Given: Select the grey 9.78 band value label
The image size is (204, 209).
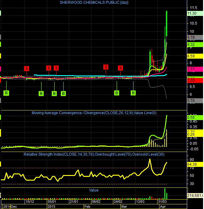Looking at the screenshot, I should click(195, 37).
